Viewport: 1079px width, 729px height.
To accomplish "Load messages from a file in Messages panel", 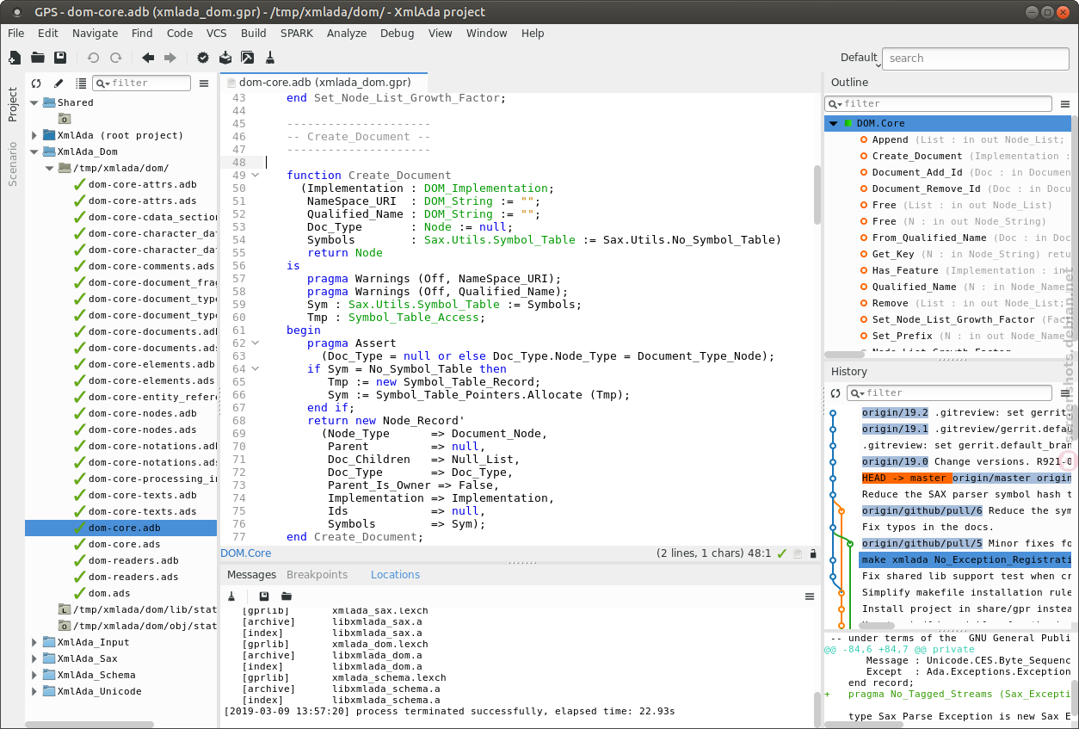I will point(287,596).
